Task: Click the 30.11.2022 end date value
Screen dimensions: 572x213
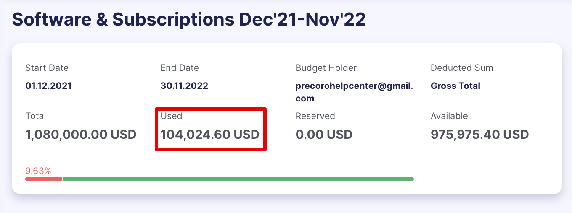Action: click(x=184, y=86)
